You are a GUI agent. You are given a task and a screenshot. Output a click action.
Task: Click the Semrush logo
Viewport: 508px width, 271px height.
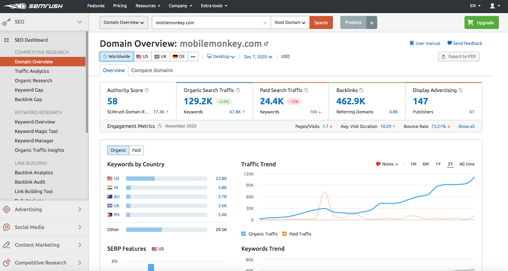click(33, 6)
